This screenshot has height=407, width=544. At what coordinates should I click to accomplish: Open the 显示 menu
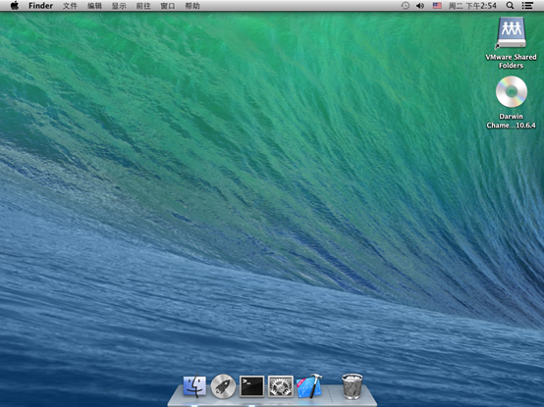click(119, 6)
